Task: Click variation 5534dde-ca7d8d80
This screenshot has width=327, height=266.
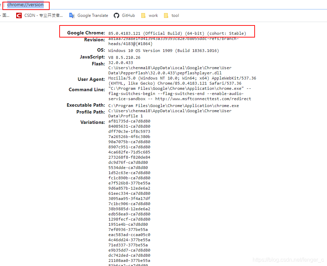Action: coord(128,168)
